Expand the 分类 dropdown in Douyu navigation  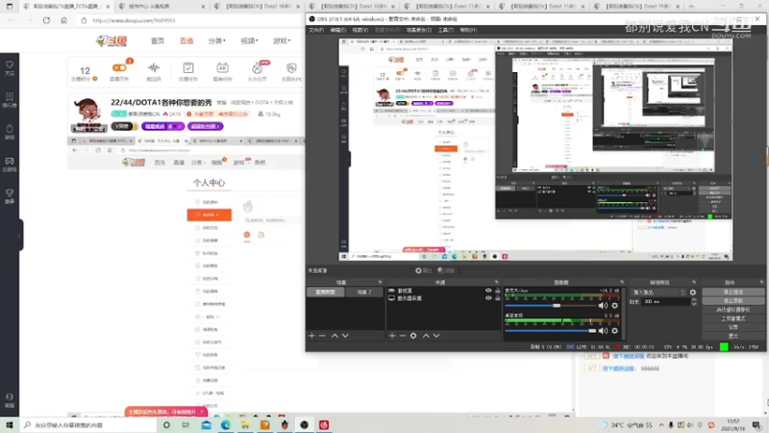click(x=217, y=41)
